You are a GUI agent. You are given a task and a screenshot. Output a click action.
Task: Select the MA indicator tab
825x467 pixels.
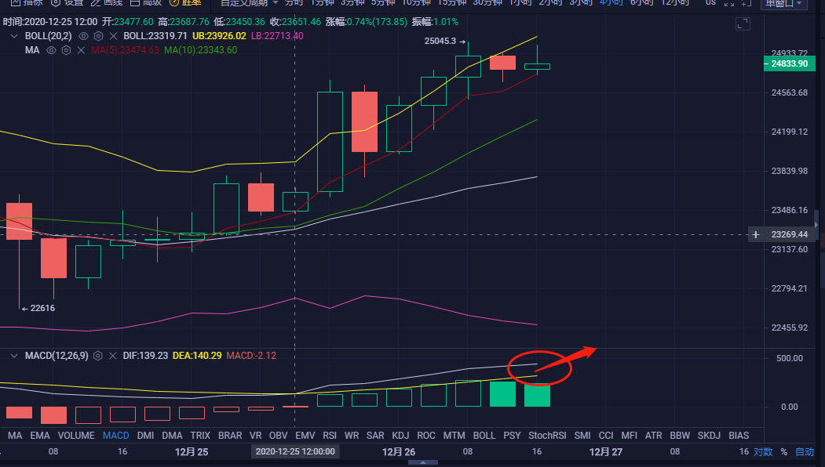click(15, 436)
